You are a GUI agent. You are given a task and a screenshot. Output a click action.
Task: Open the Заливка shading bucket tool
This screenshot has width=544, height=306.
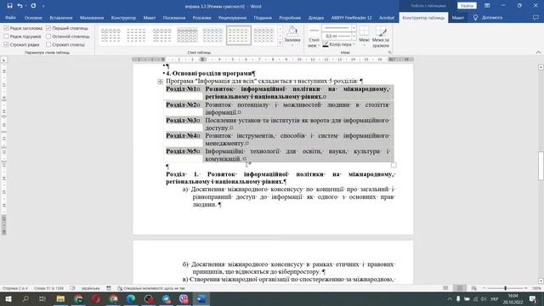292,31
